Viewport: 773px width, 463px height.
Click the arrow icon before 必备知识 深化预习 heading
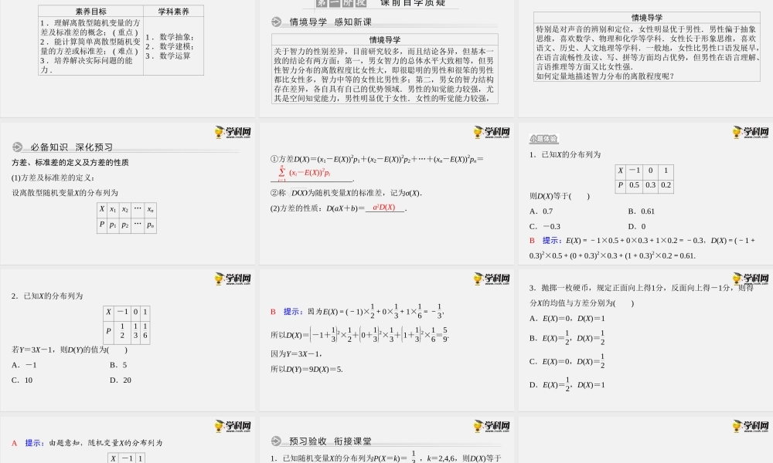coord(17,146)
